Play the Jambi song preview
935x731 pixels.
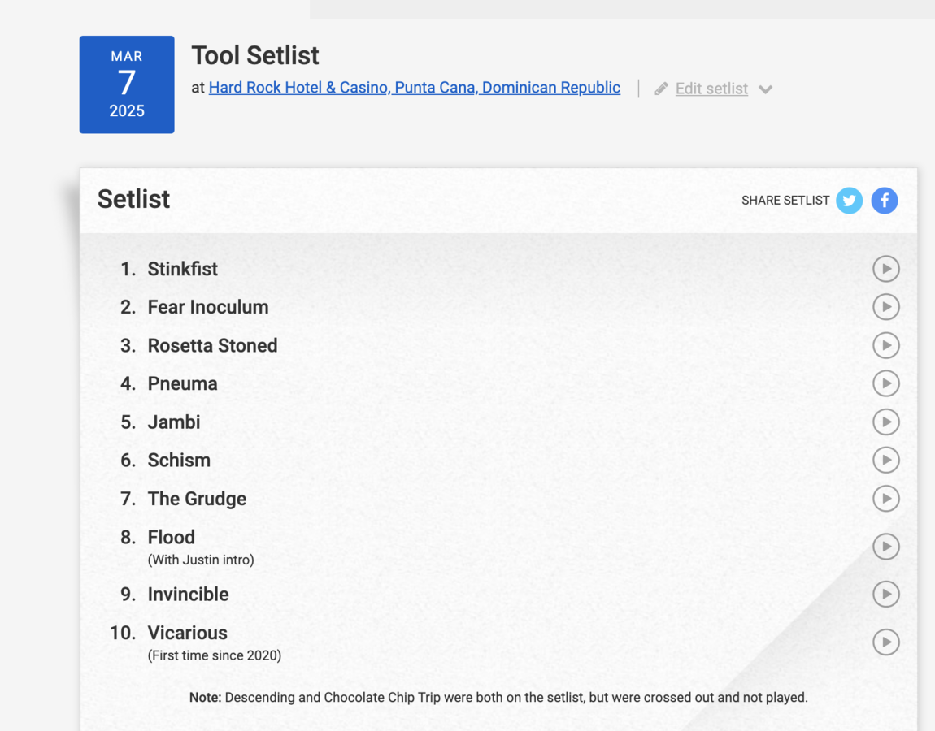tap(885, 422)
